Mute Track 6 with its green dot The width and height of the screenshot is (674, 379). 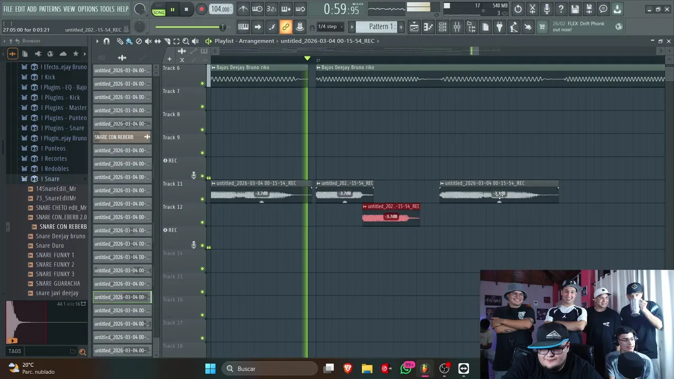point(202,84)
